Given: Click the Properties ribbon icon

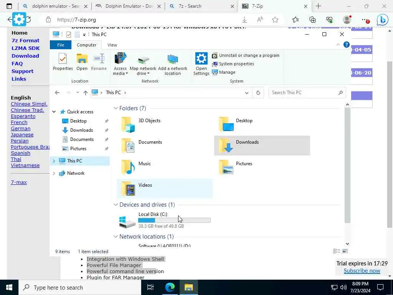Looking at the screenshot, I should tap(63, 62).
